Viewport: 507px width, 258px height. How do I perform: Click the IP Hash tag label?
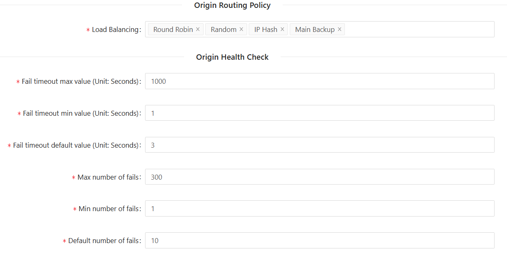[266, 29]
